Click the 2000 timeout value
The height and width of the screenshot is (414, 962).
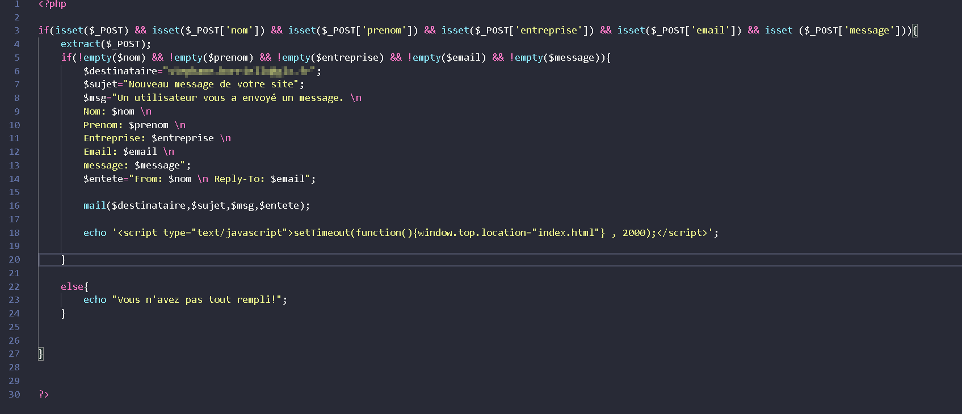tap(634, 233)
